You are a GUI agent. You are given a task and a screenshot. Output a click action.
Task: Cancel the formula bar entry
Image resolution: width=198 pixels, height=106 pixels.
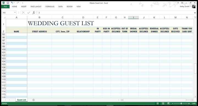[23, 13]
